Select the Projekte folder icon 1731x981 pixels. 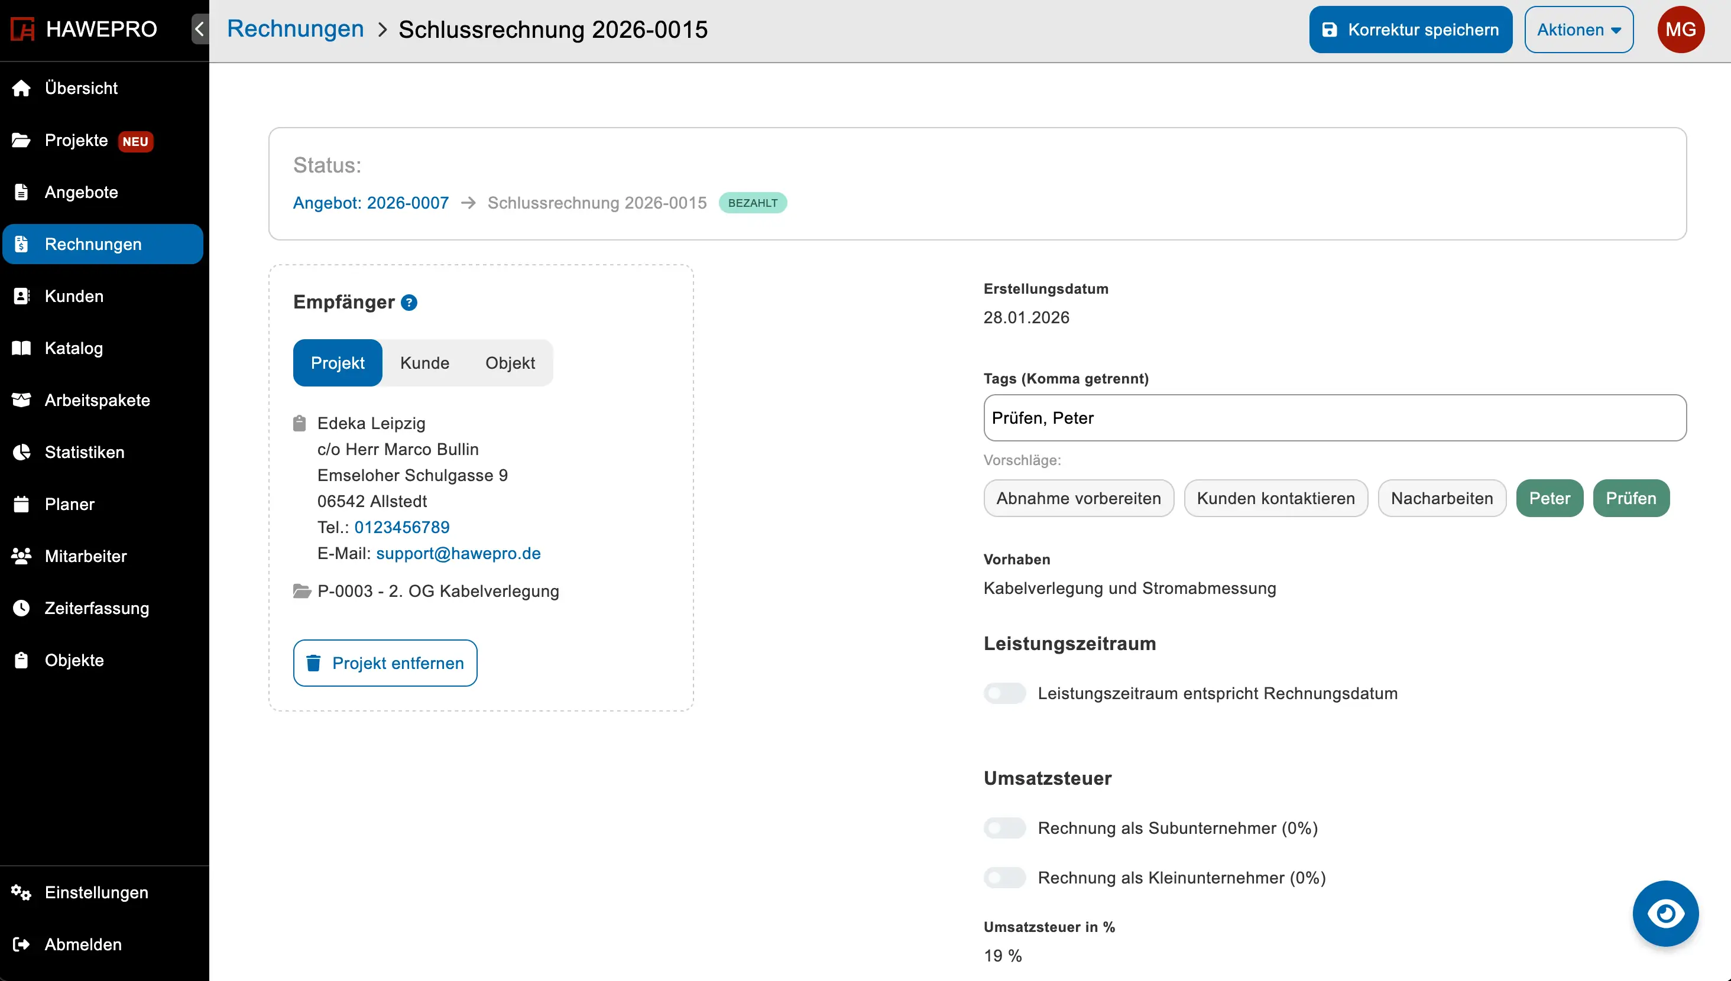[21, 140]
